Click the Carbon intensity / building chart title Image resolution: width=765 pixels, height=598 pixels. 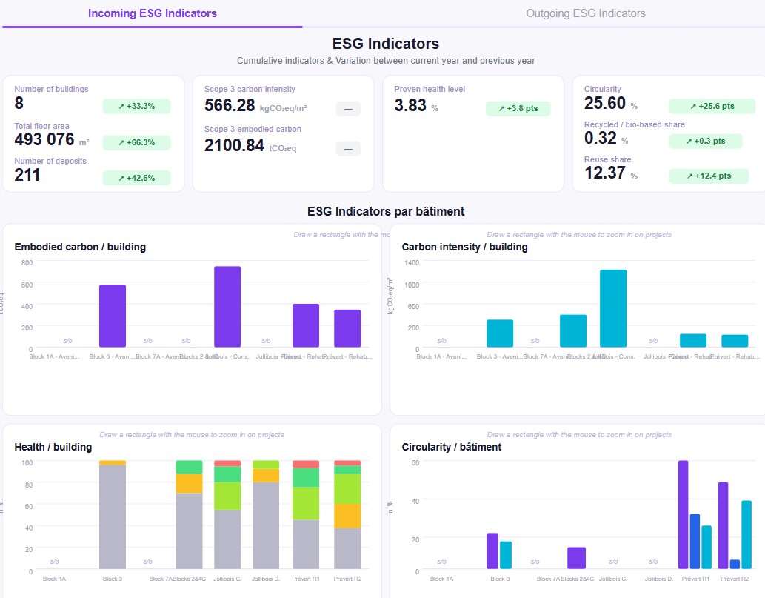[464, 247]
